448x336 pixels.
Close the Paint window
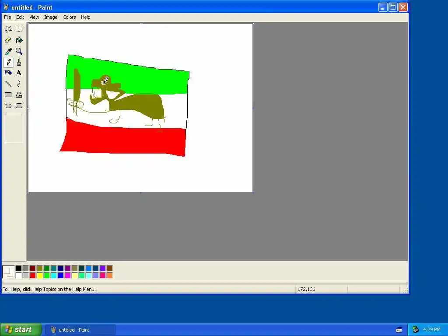403,7
